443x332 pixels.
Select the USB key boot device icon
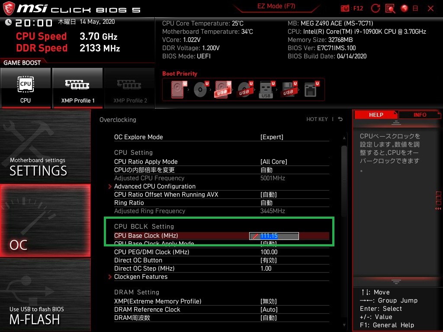(x=267, y=89)
